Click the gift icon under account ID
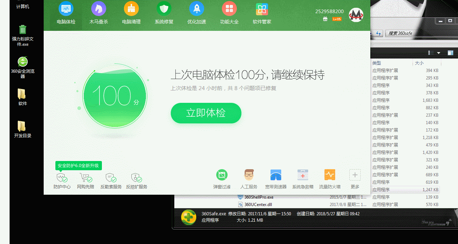 (325, 19)
